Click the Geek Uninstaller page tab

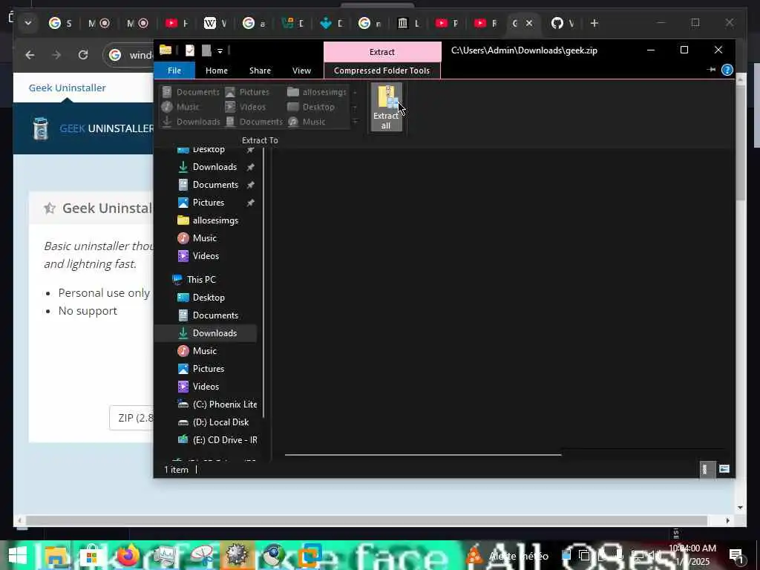(68, 88)
